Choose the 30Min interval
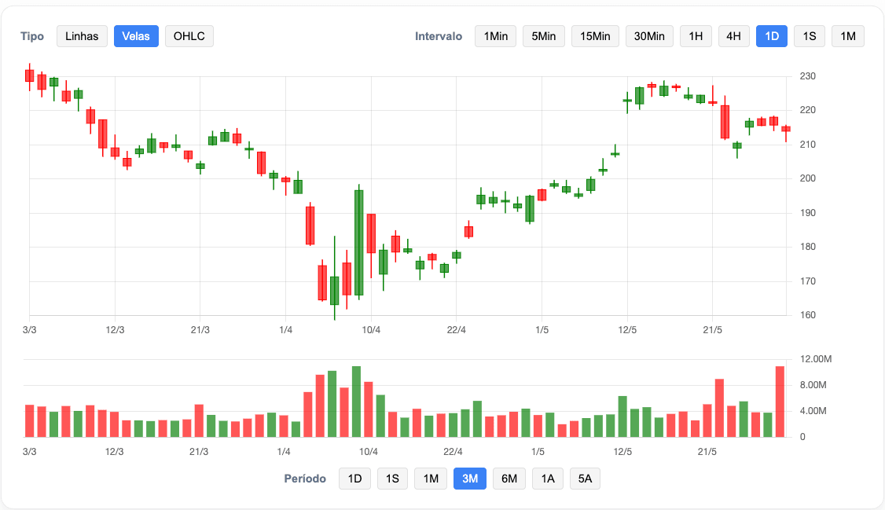 click(x=649, y=36)
